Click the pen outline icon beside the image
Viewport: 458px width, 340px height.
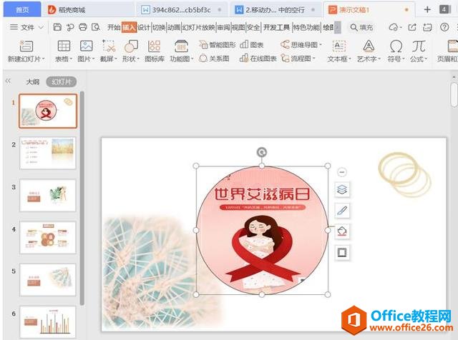point(342,210)
